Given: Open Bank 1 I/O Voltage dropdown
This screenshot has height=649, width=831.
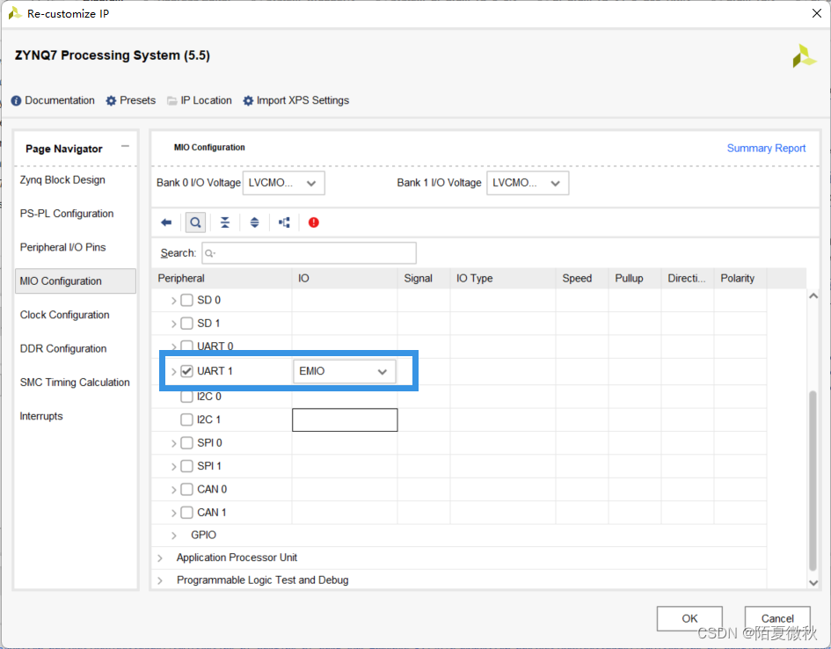Looking at the screenshot, I should click(x=528, y=183).
